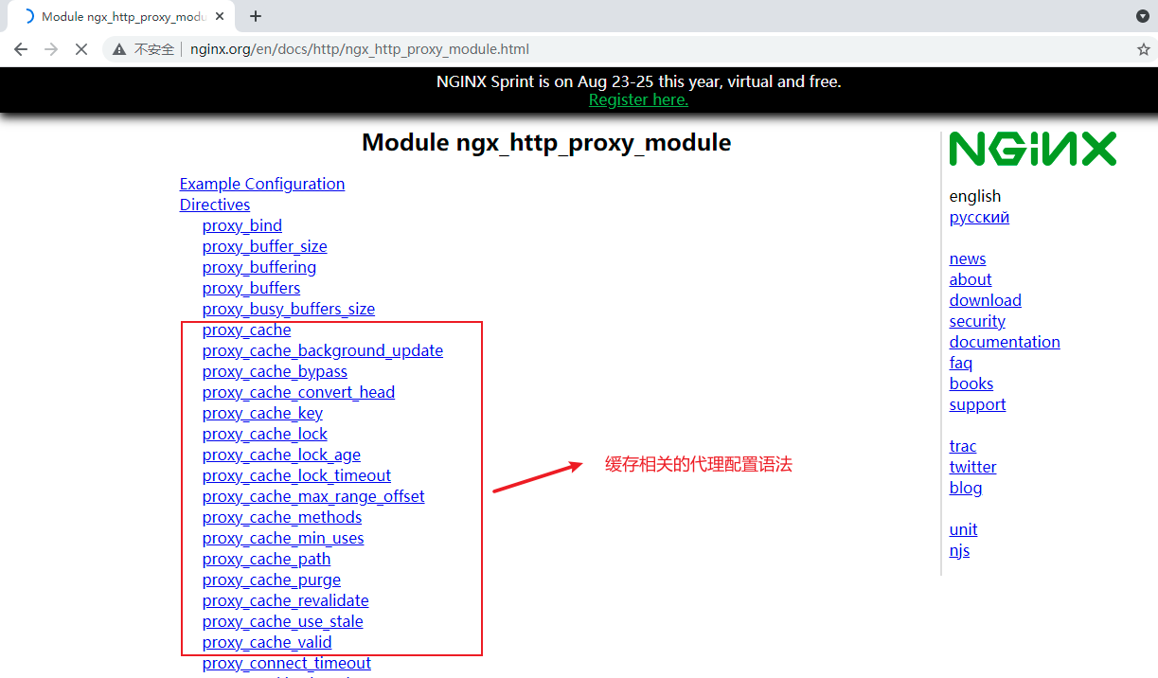
Task: Go to proxy_bind directive
Action: (242, 225)
